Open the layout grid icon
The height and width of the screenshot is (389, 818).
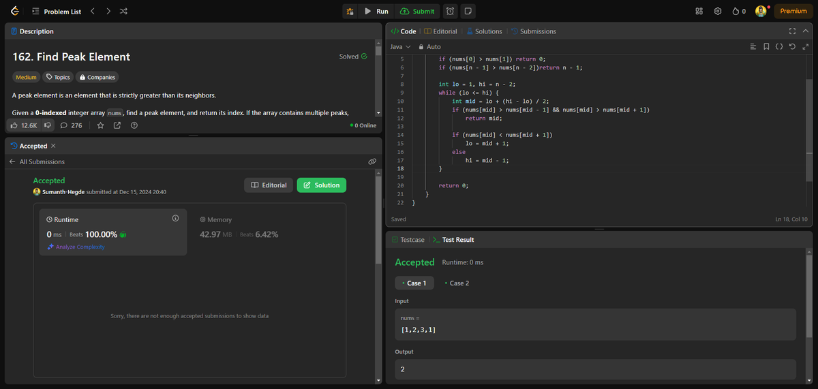point(699,11)
